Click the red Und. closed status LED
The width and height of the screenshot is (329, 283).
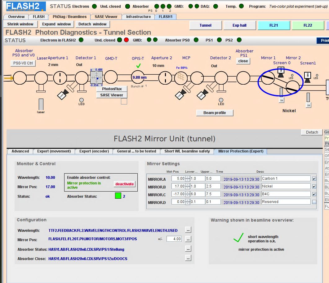[126, 40]
